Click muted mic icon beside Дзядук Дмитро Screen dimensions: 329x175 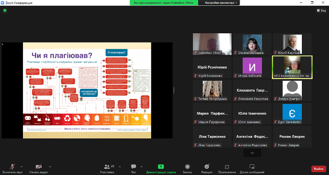(x=275, y=99)
